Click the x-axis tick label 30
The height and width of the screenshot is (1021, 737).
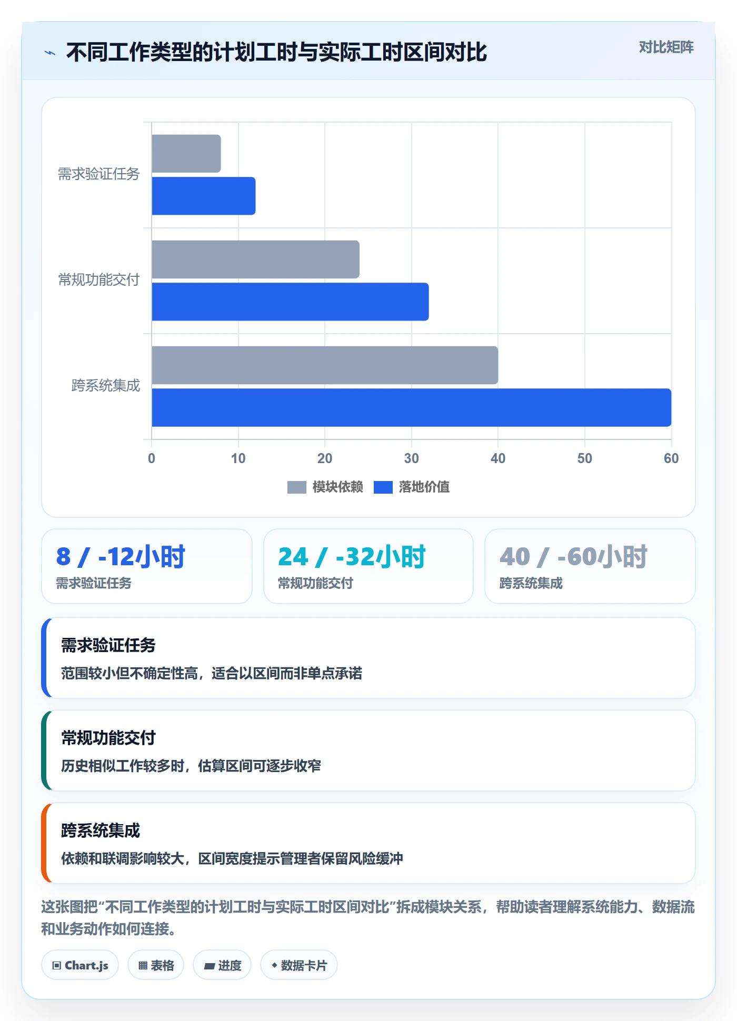click(x=412, y=458)
